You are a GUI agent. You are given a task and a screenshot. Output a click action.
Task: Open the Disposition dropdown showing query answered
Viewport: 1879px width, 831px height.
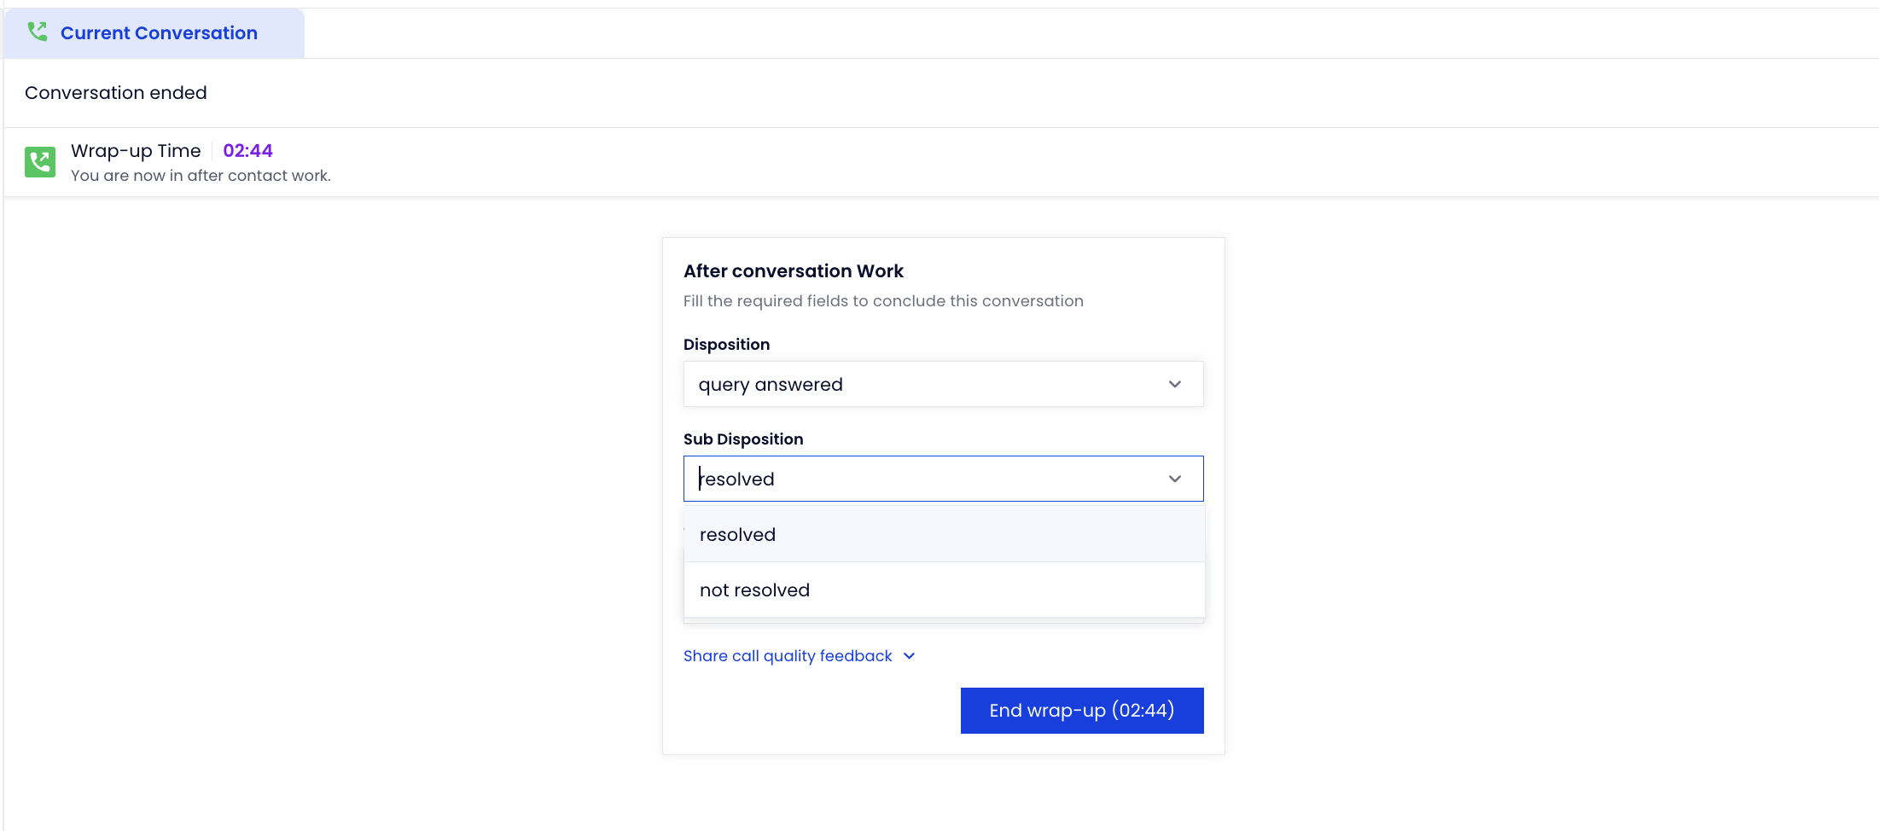click(x=943, y=384)
